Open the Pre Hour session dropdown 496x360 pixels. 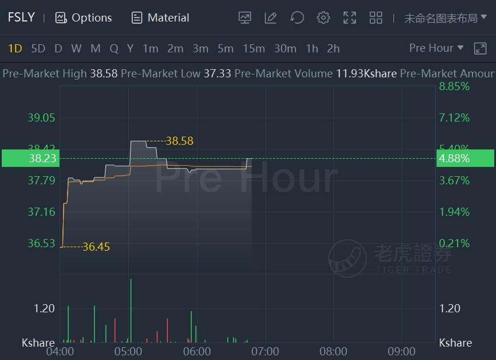436,48
